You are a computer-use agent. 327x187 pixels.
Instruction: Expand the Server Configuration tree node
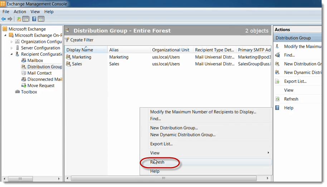click(11, 48)
